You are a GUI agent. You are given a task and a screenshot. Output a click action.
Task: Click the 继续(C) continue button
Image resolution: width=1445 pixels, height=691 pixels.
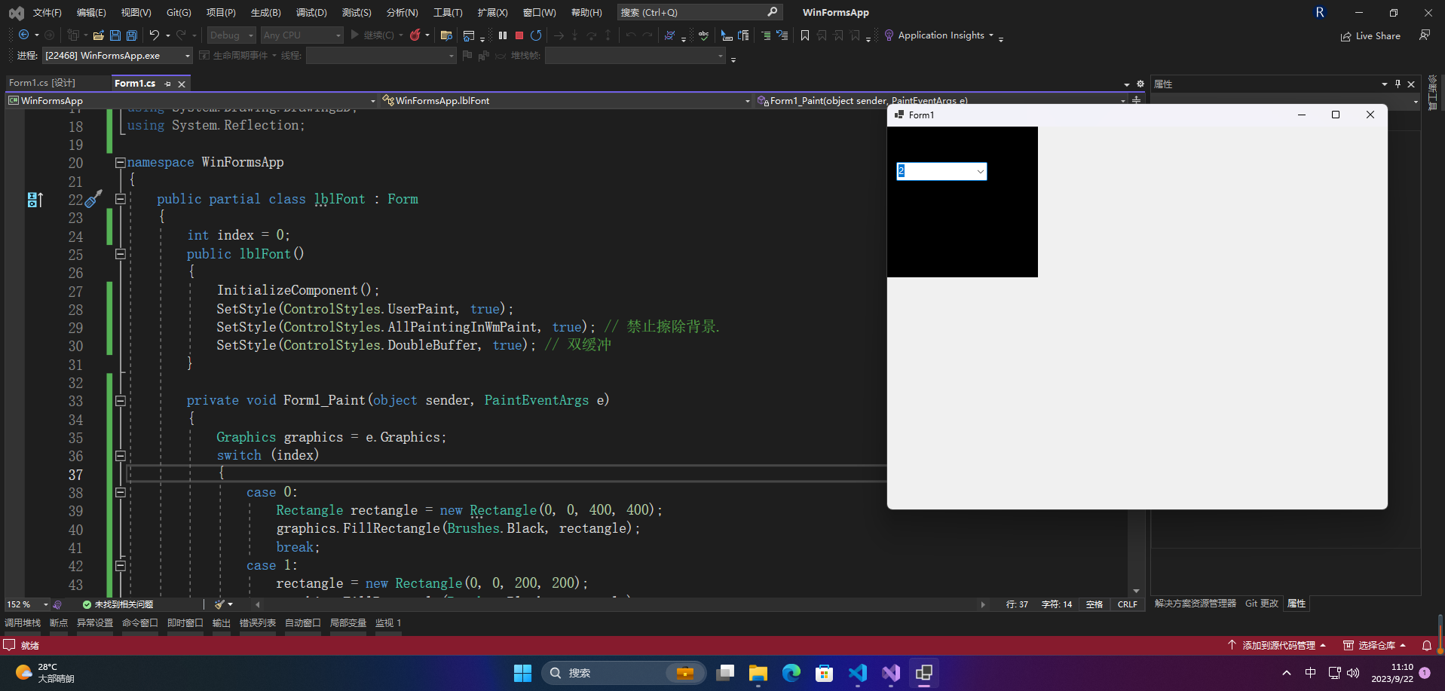372,35
